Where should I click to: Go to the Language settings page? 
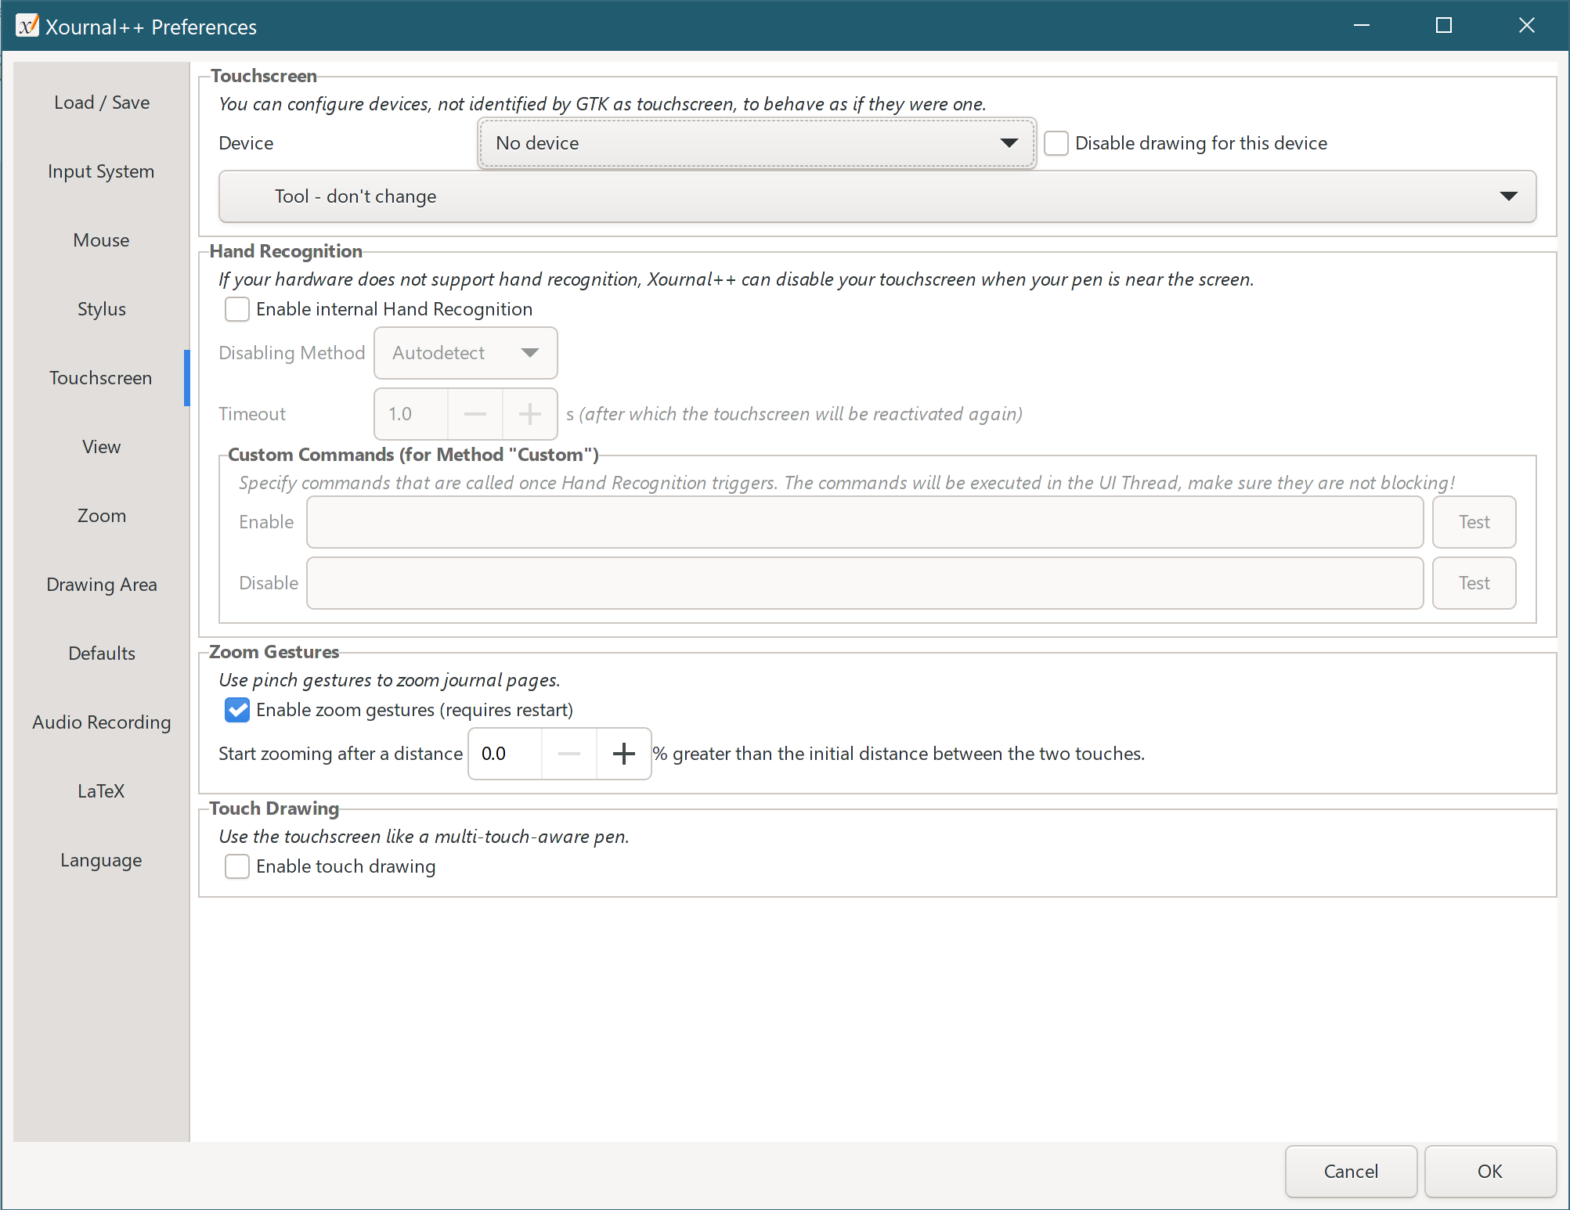coord(101,859)
